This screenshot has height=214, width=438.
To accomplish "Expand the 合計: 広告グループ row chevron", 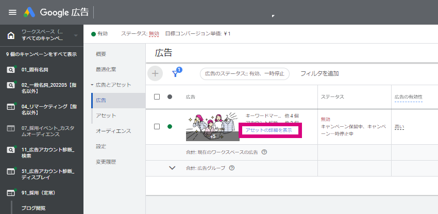I will [172, 168].
